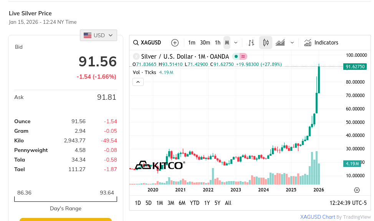
Task: Switch to the bars chart style icon
Action: 251,43
